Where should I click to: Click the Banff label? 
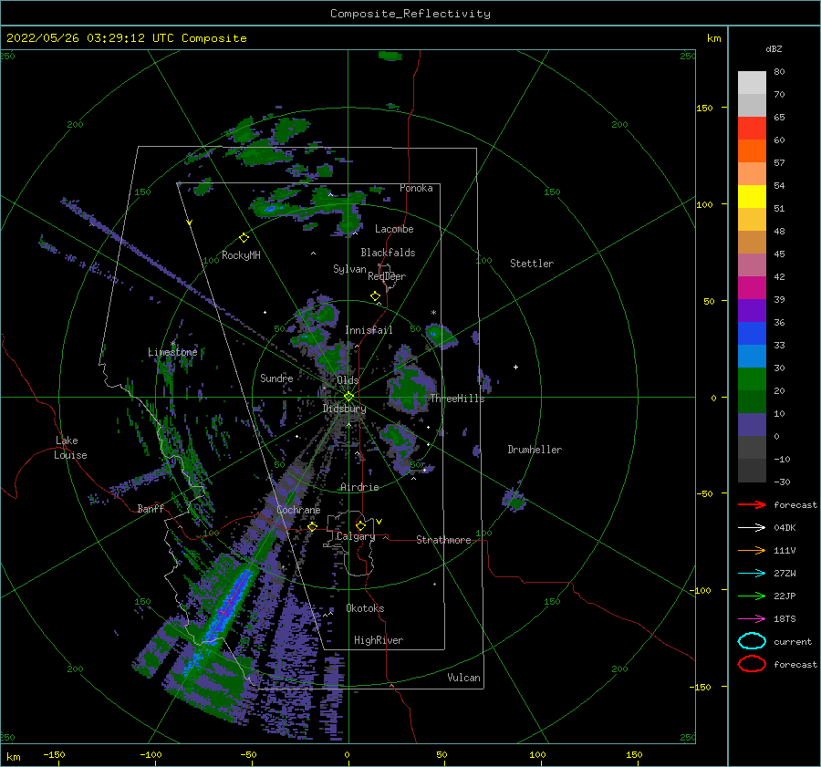coord(151,508)
